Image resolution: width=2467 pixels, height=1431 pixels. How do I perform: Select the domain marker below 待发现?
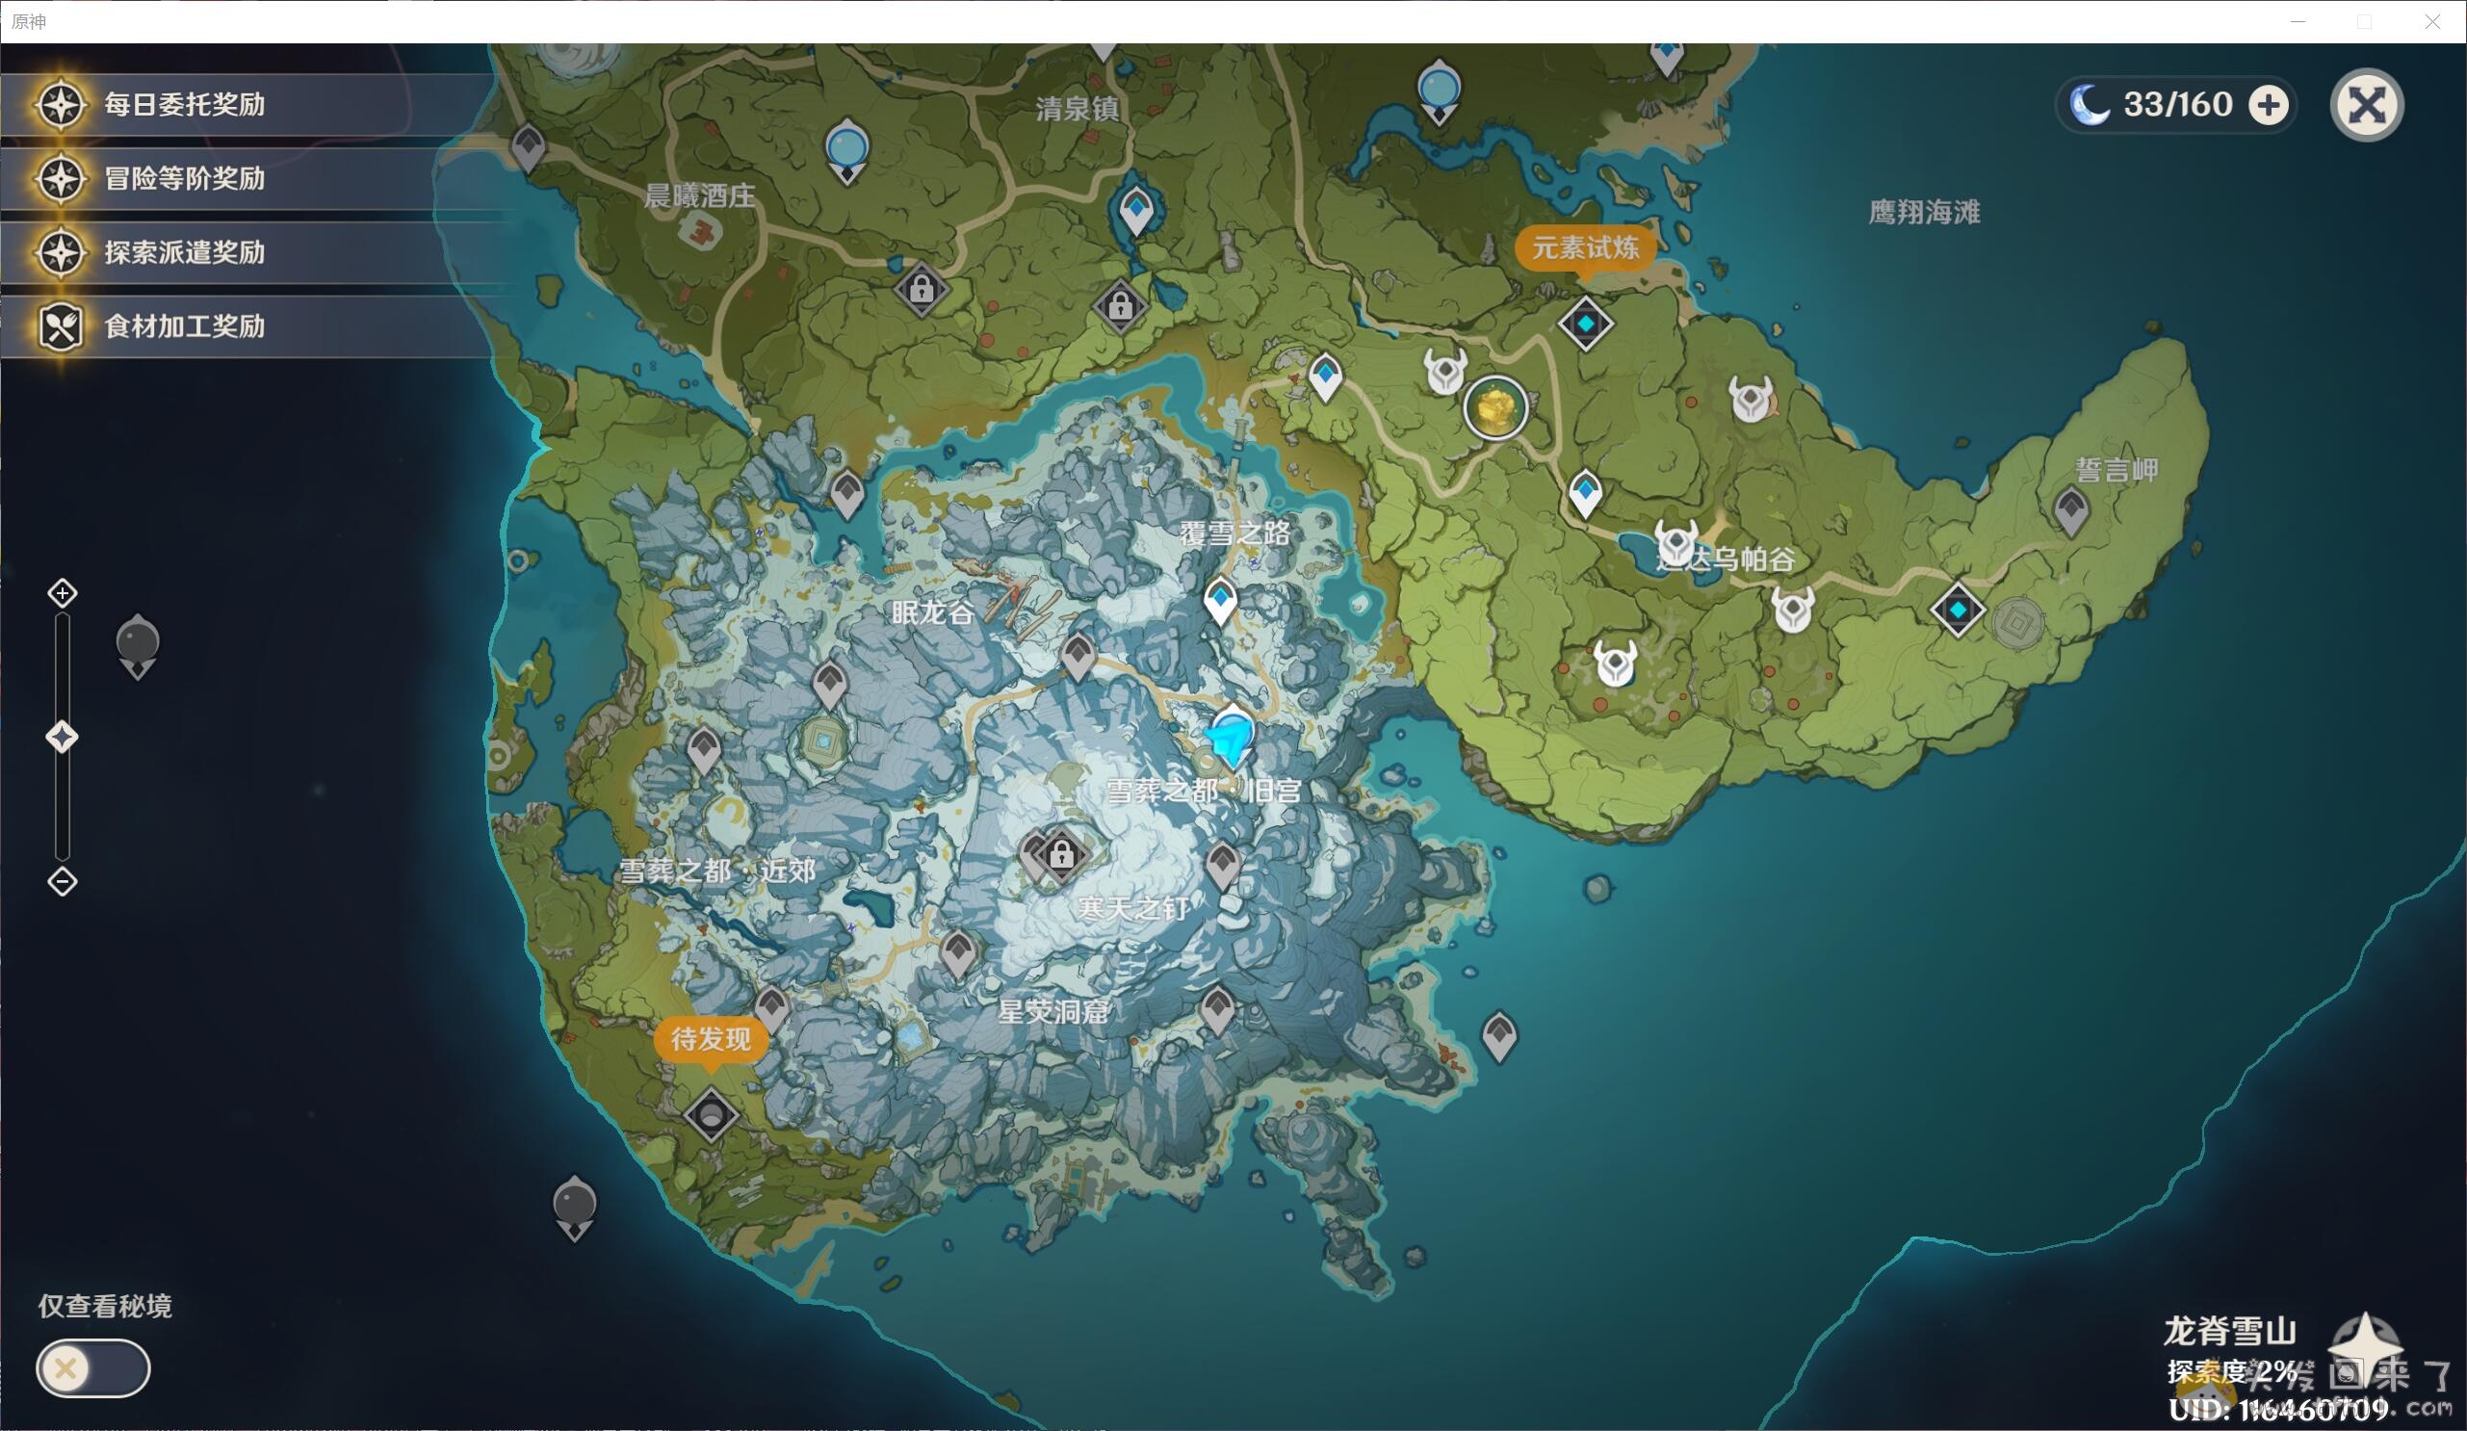(x=711, y=1114)
